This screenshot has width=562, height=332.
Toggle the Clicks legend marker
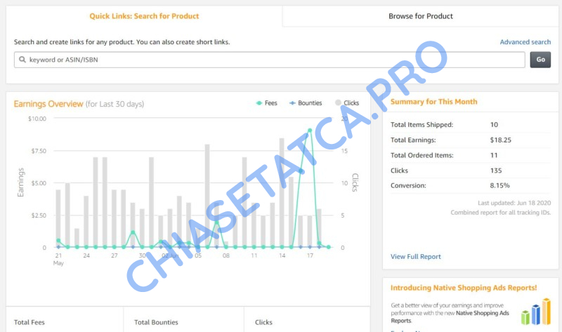339,103
